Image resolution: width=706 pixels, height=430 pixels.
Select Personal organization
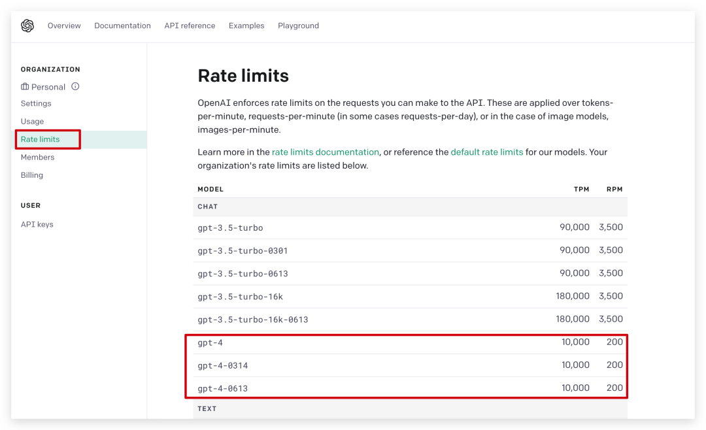click(48, 87)
